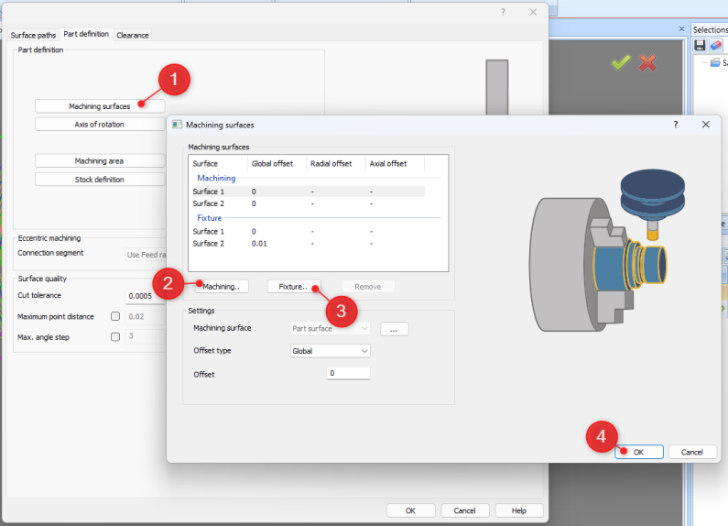Click OK in Machining surfaces dialog
728x526 pixels.
(638, 452)
